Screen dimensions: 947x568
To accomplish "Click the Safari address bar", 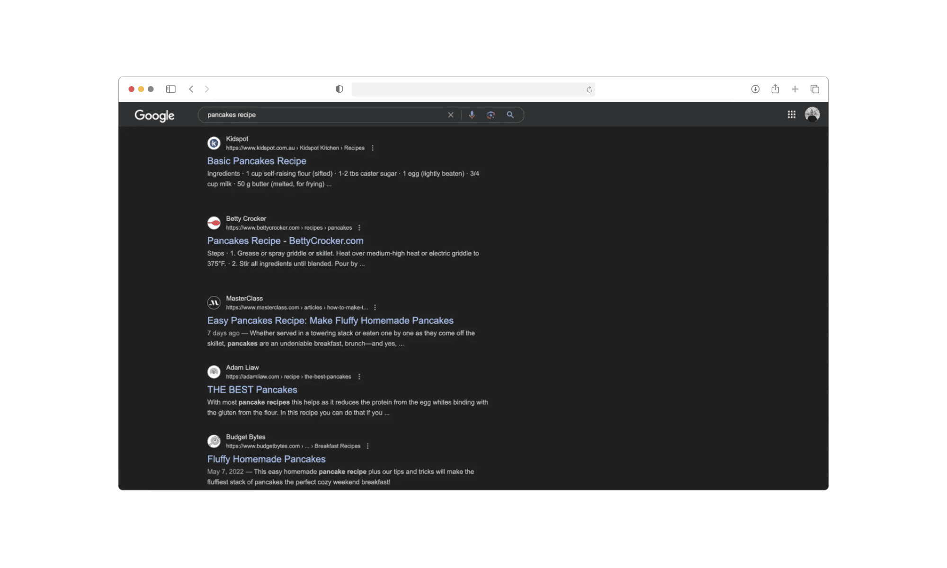I will coord(473,89).
